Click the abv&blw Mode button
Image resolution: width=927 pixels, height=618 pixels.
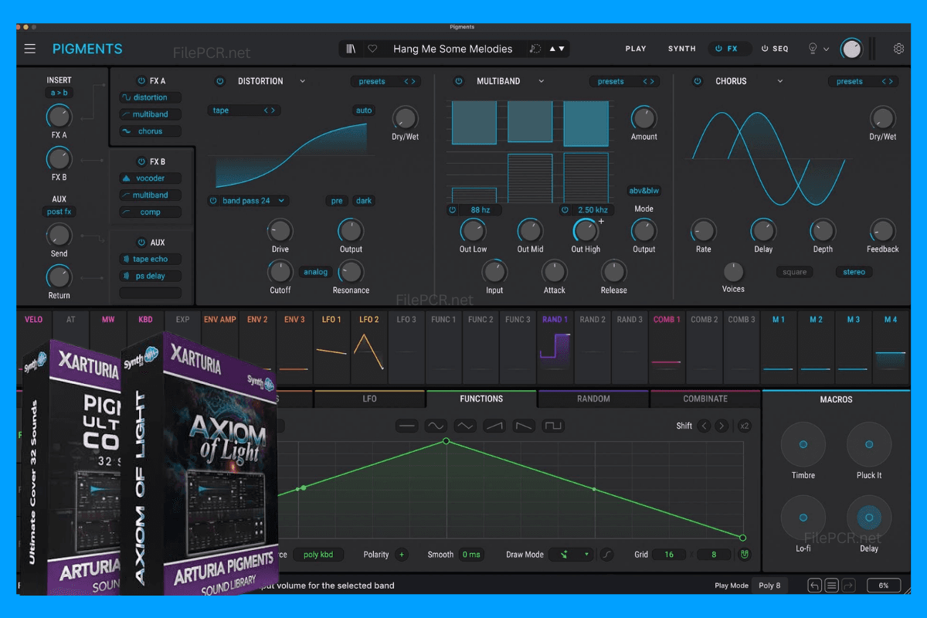pos(643,191)
